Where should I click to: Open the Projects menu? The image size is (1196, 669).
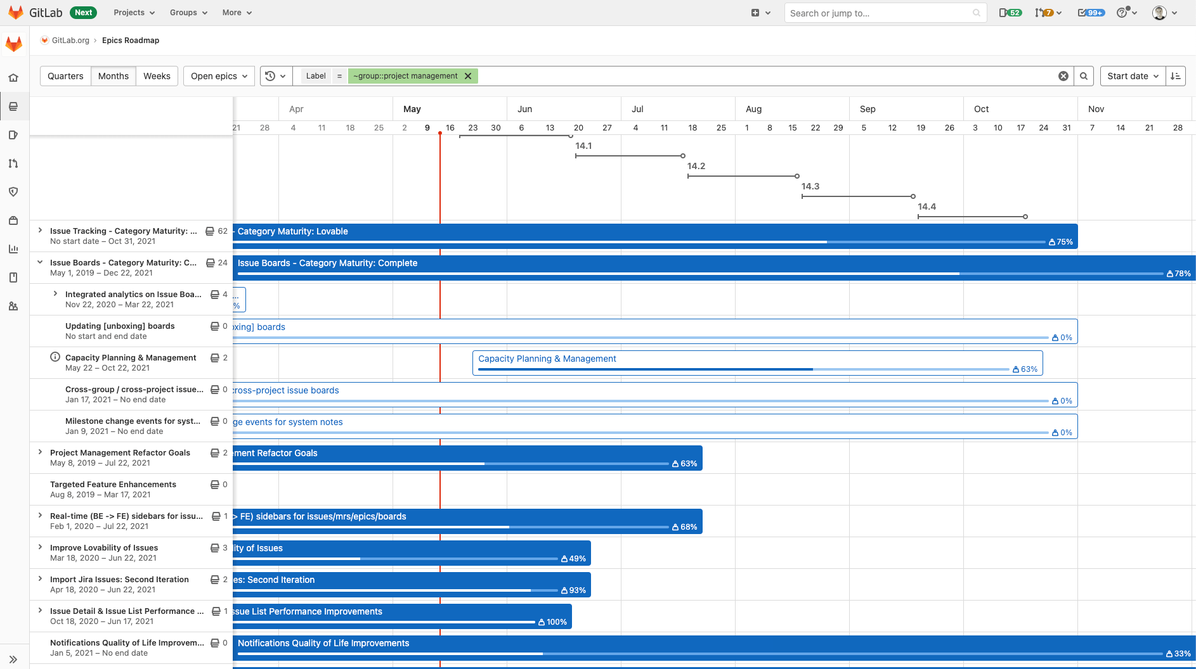(x=133, y=13)
